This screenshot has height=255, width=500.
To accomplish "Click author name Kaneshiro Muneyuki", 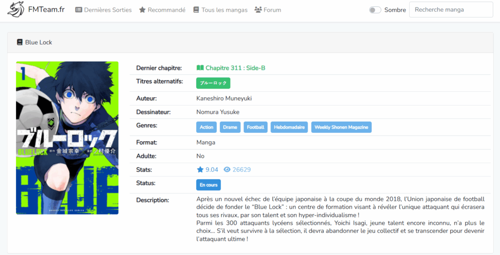I will click(x=224, y=98).
